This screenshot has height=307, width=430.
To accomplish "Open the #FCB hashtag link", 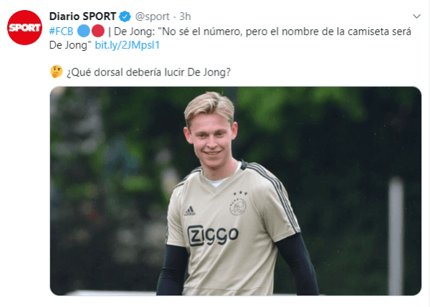I will 61,32.
